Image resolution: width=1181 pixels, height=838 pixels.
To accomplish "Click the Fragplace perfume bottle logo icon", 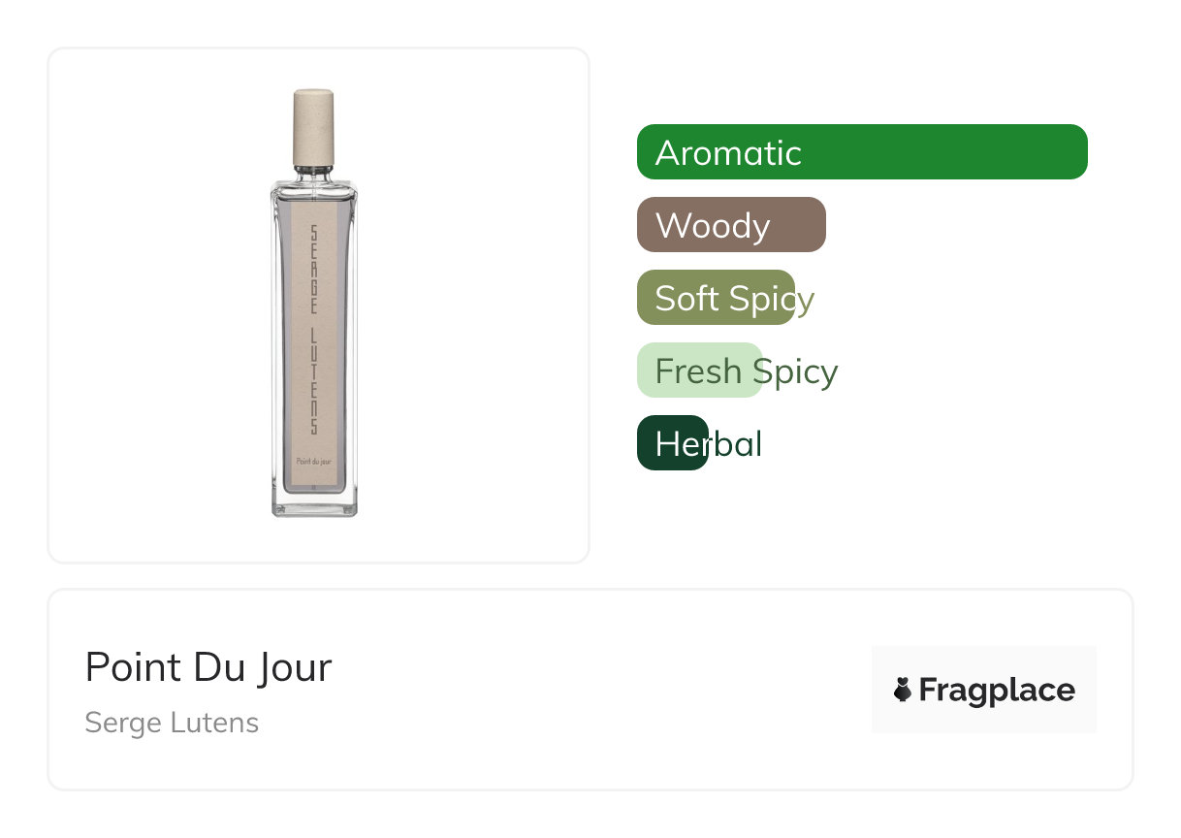I will 903,691.
